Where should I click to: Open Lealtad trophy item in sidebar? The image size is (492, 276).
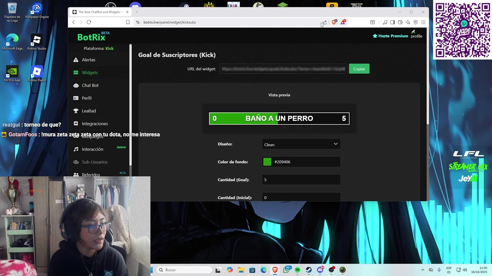(88, 111)
